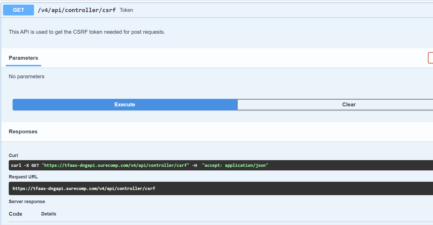Viewport: 433px width, 225px height.
Task: Click the Request URL code box
Action: (x=221, y=188)
